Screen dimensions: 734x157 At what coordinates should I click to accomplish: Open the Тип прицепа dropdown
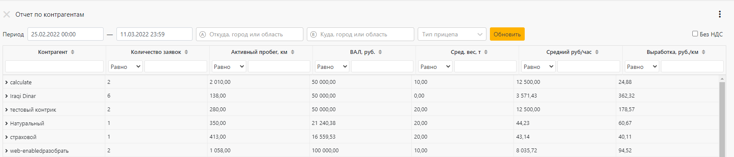pos(452,34)
